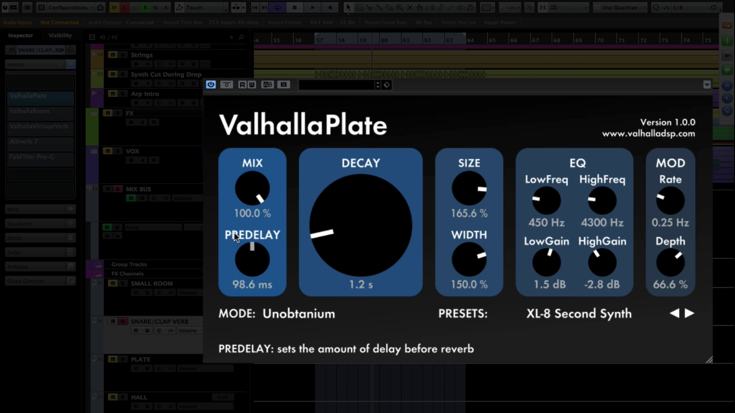Open plugin window functions dropdown arrow
The height and width of the screenshot is (413, 735).
pyautogui.click(x=707, y=85)
